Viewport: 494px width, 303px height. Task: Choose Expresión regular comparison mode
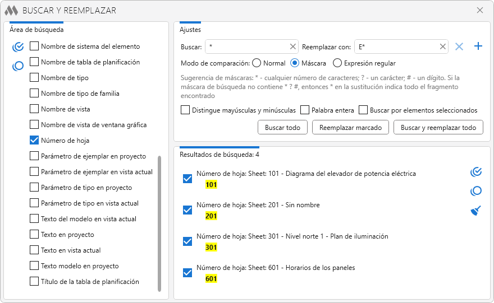point(337,63)
